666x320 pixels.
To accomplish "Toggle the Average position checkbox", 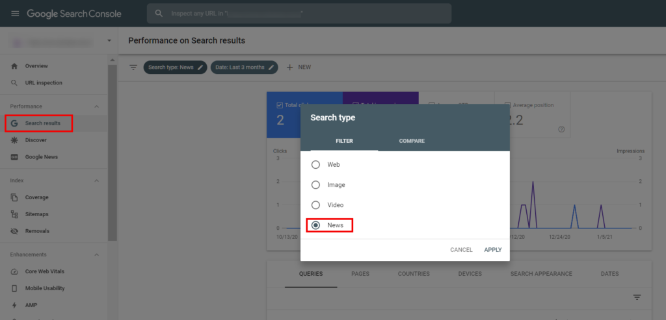I will point(507,105).
